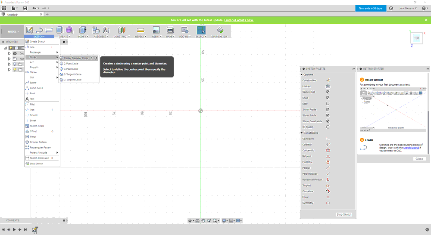Click the Make 3D print icon

170,30
